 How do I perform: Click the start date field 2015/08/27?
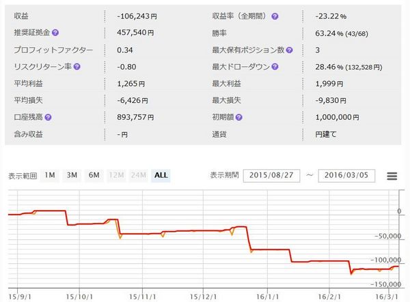[271, 175]
